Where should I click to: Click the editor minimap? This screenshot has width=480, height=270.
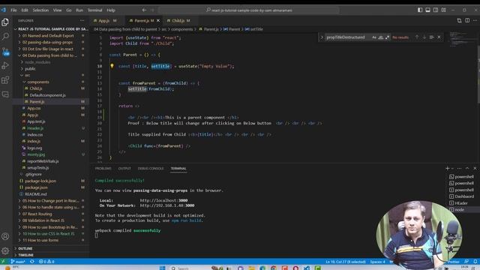point(463,39)
